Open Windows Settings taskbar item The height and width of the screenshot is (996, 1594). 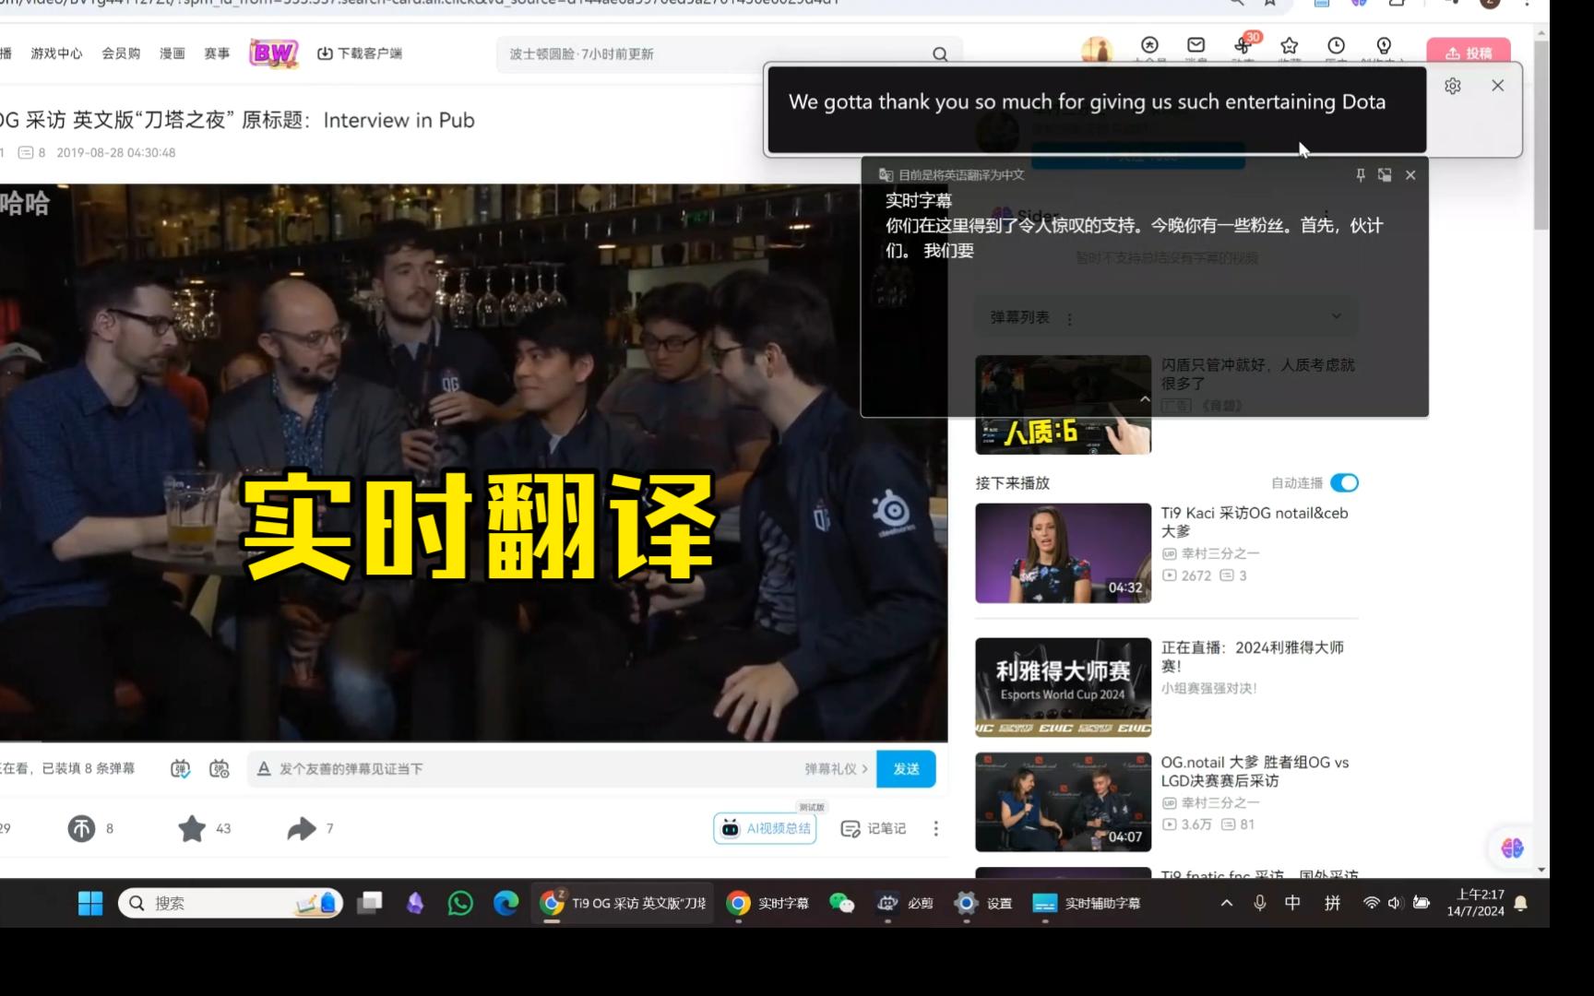[983, 903]
